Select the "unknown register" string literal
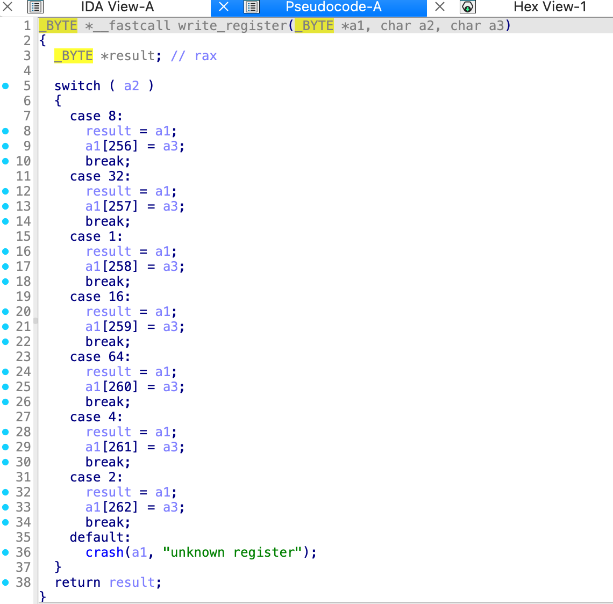The image size is (613, 604). [232, 552]
